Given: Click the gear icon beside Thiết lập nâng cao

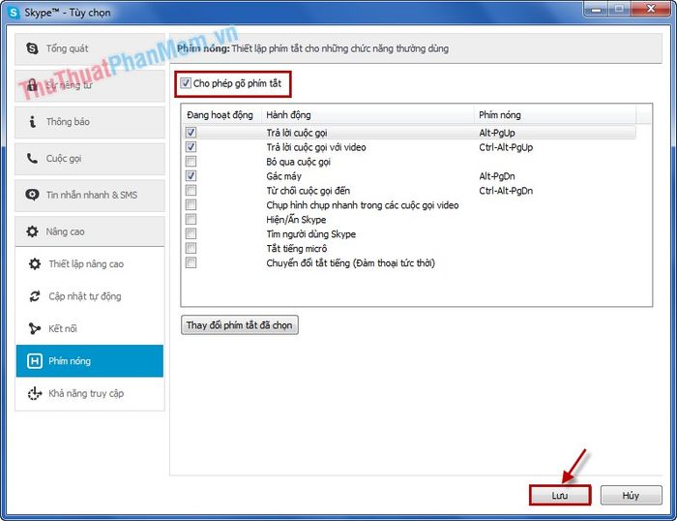Looking at the screenshot, I should pyautogui.click(x=35, y=263).
